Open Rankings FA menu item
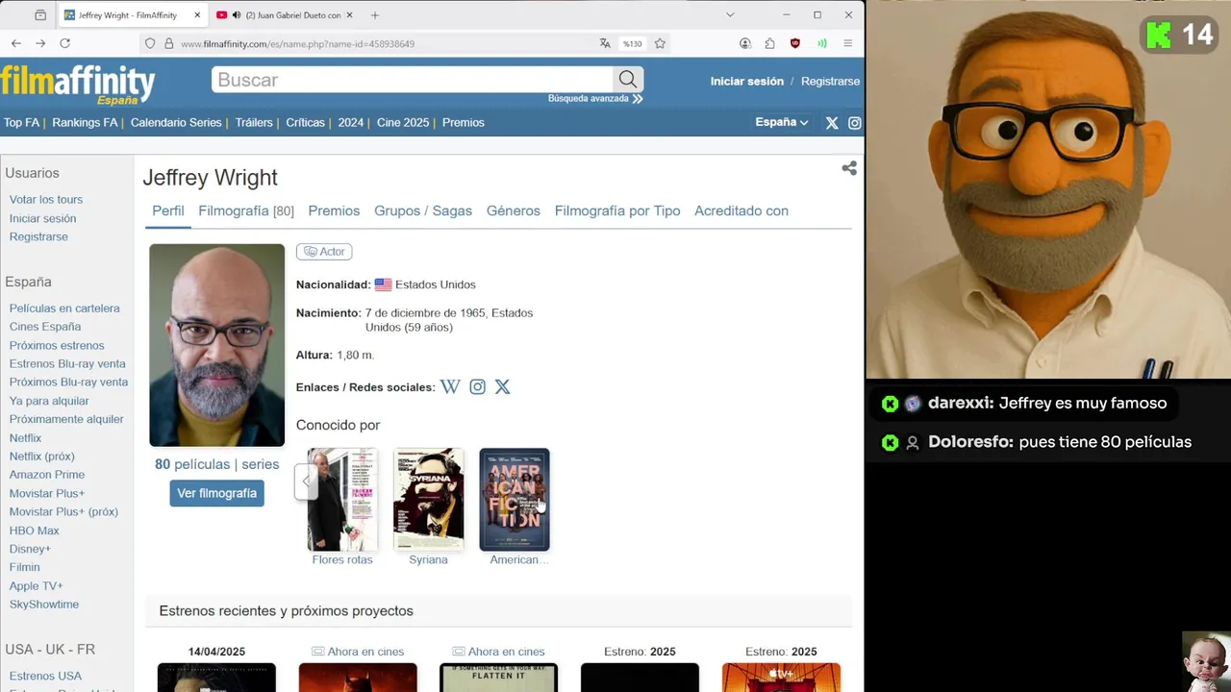Image resolution: width=1231 pixels, height=692 pixels. (x=85, y=122)
